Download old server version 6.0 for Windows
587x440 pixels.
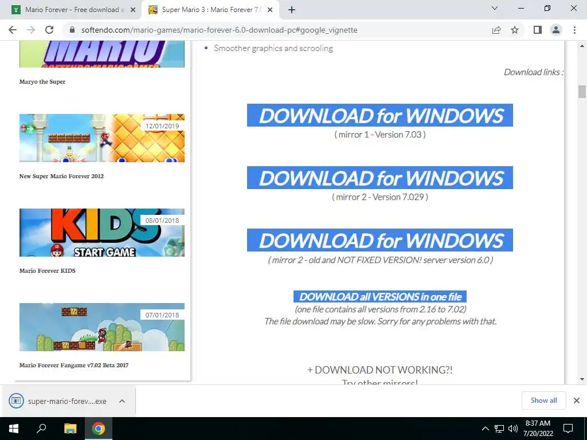pyautogui.click(x=379, y=240)
